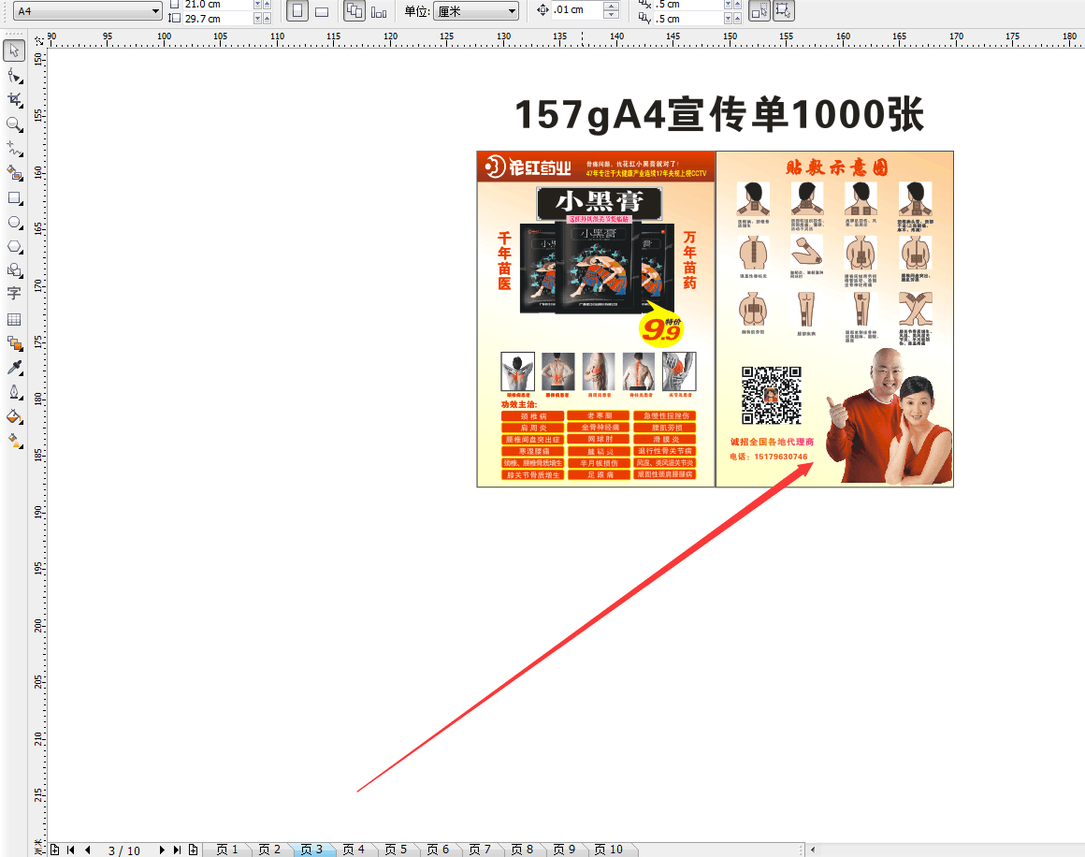1085x857 pixels.
Task: Click the page width field 21.0 cm
Action: [x=217, y=4]
